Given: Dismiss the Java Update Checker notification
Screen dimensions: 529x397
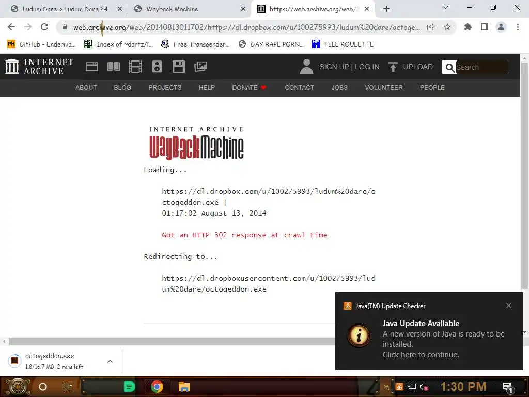Looking at the screenshot, I should [509, 306].
